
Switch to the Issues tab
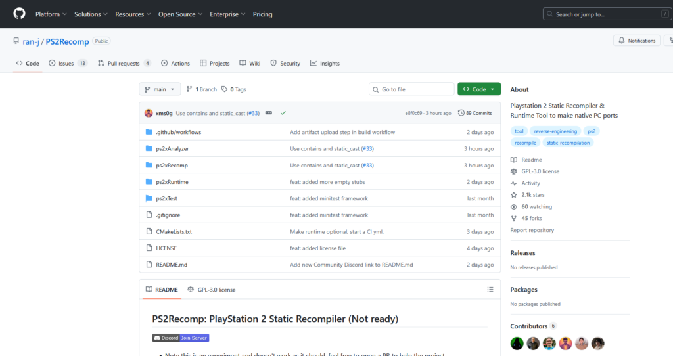pos(68,63)
